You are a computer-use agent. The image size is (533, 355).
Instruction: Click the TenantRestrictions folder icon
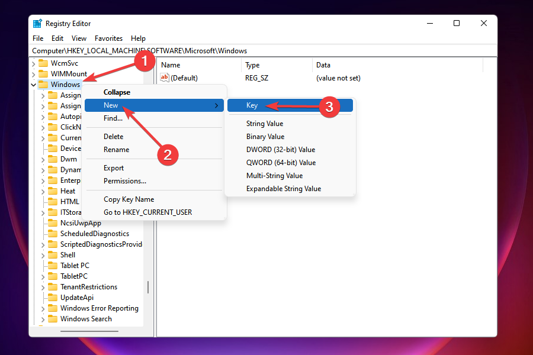pos(53,287)
